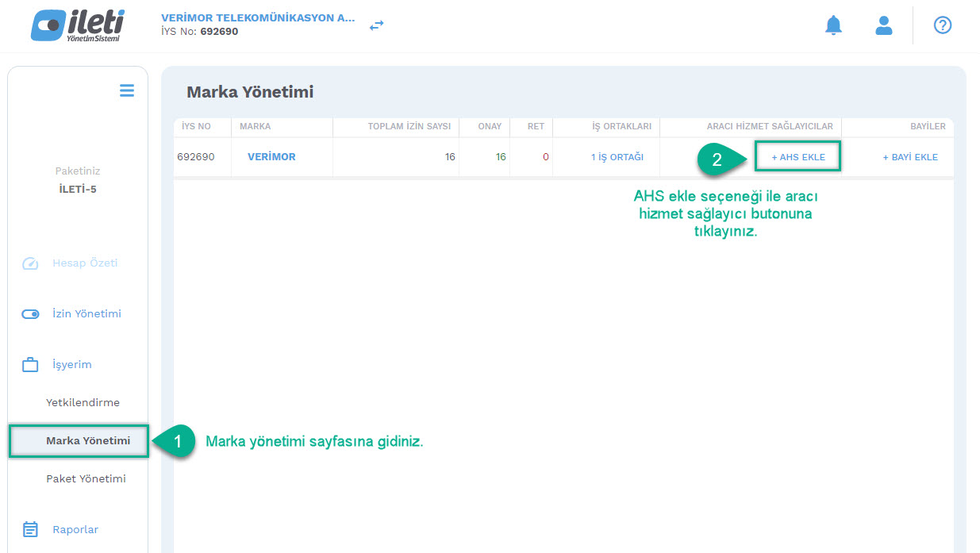Viewport: 980px width, 553px height.
Task: Click the TOPLAM İZİN SAYISI column header
Action: (409, 126)
